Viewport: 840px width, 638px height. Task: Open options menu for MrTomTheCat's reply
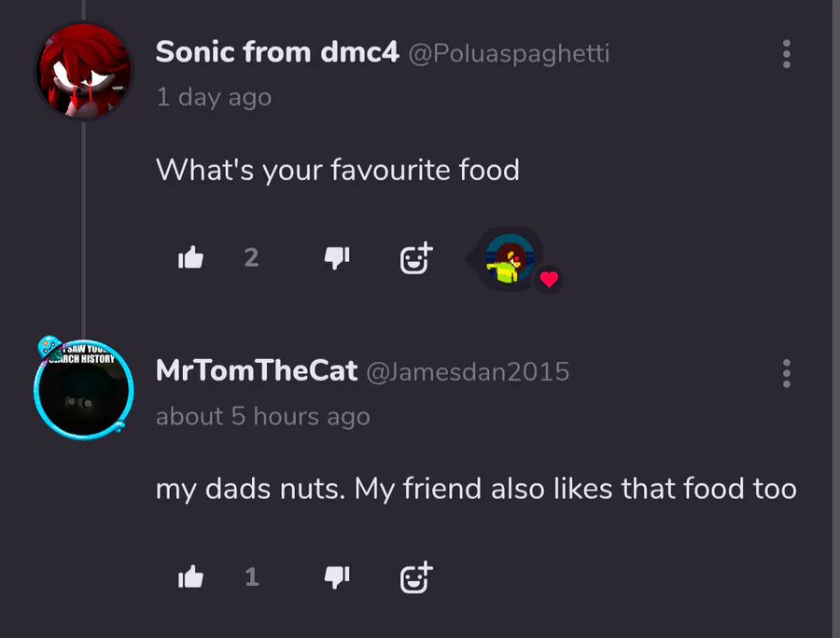coord(787,373)
